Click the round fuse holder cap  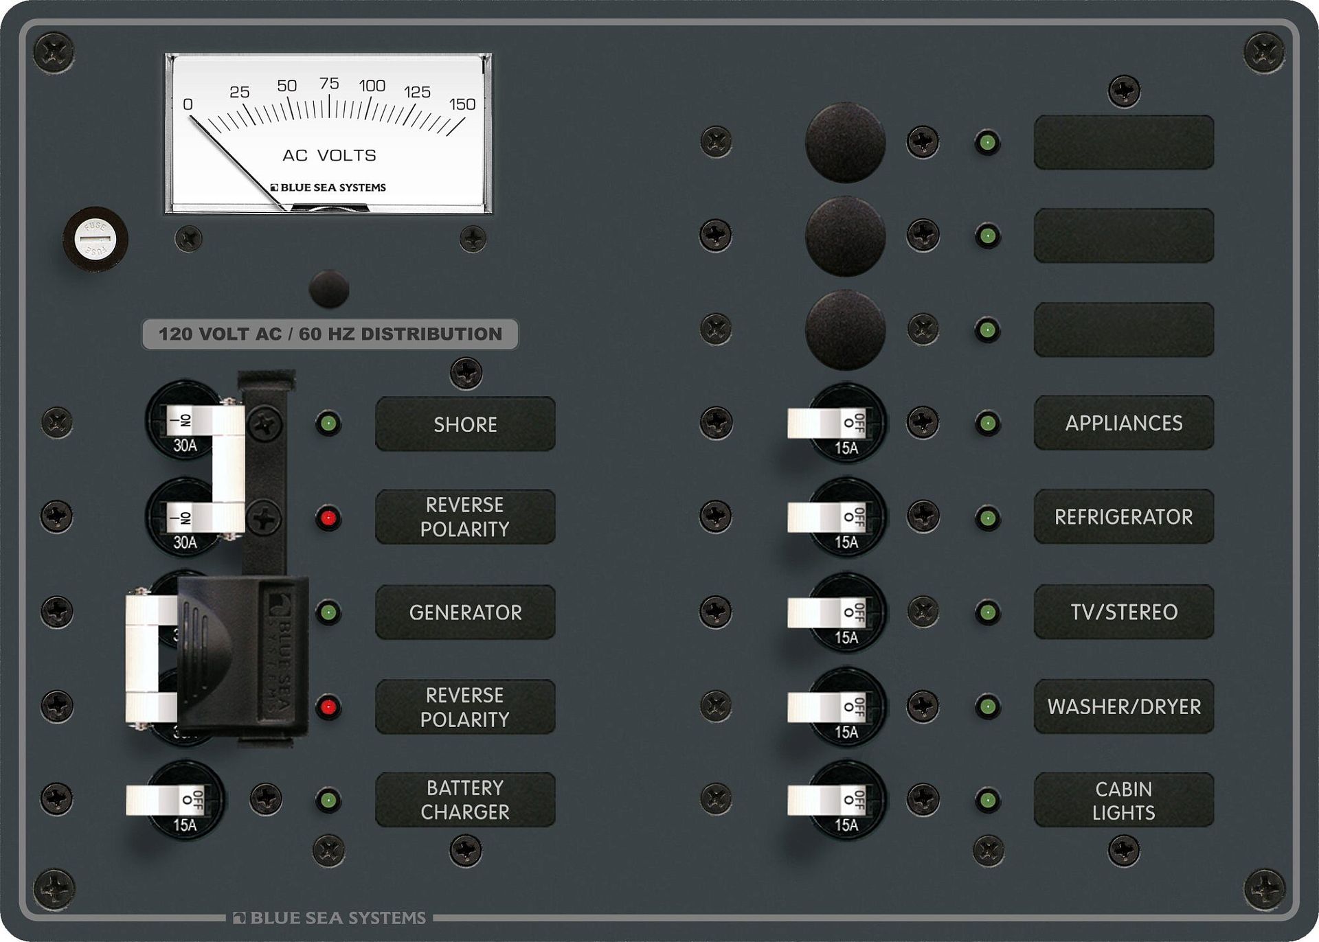tap(95, 239)
